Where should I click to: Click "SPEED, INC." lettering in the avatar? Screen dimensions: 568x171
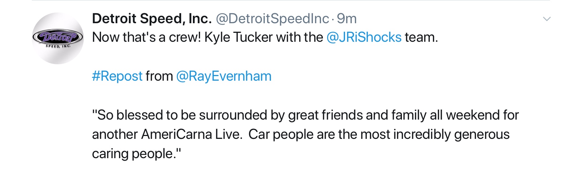click(x=58, y=46)
